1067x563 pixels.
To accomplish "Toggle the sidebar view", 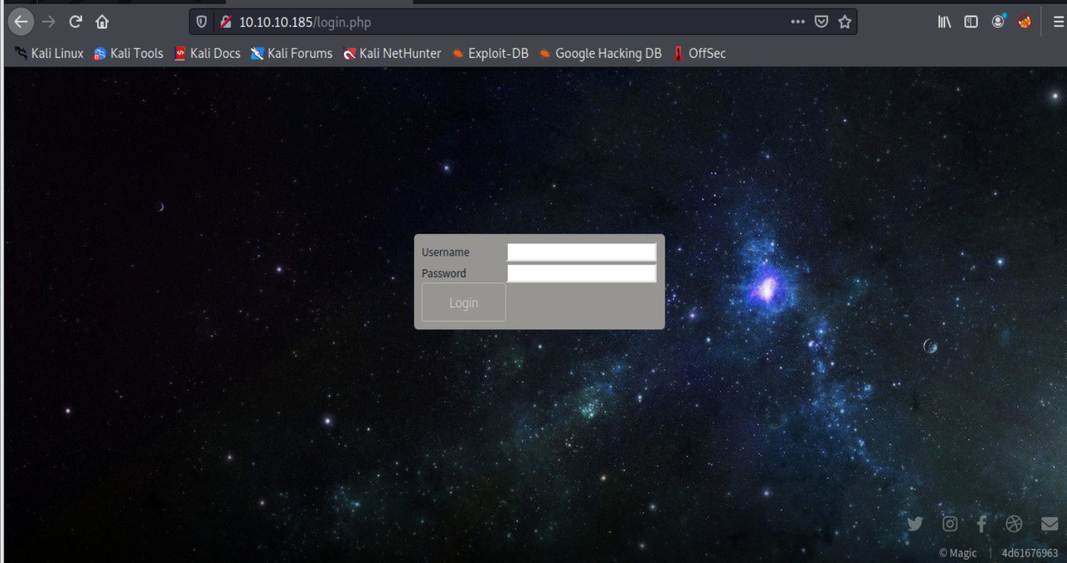I will 971,22.
